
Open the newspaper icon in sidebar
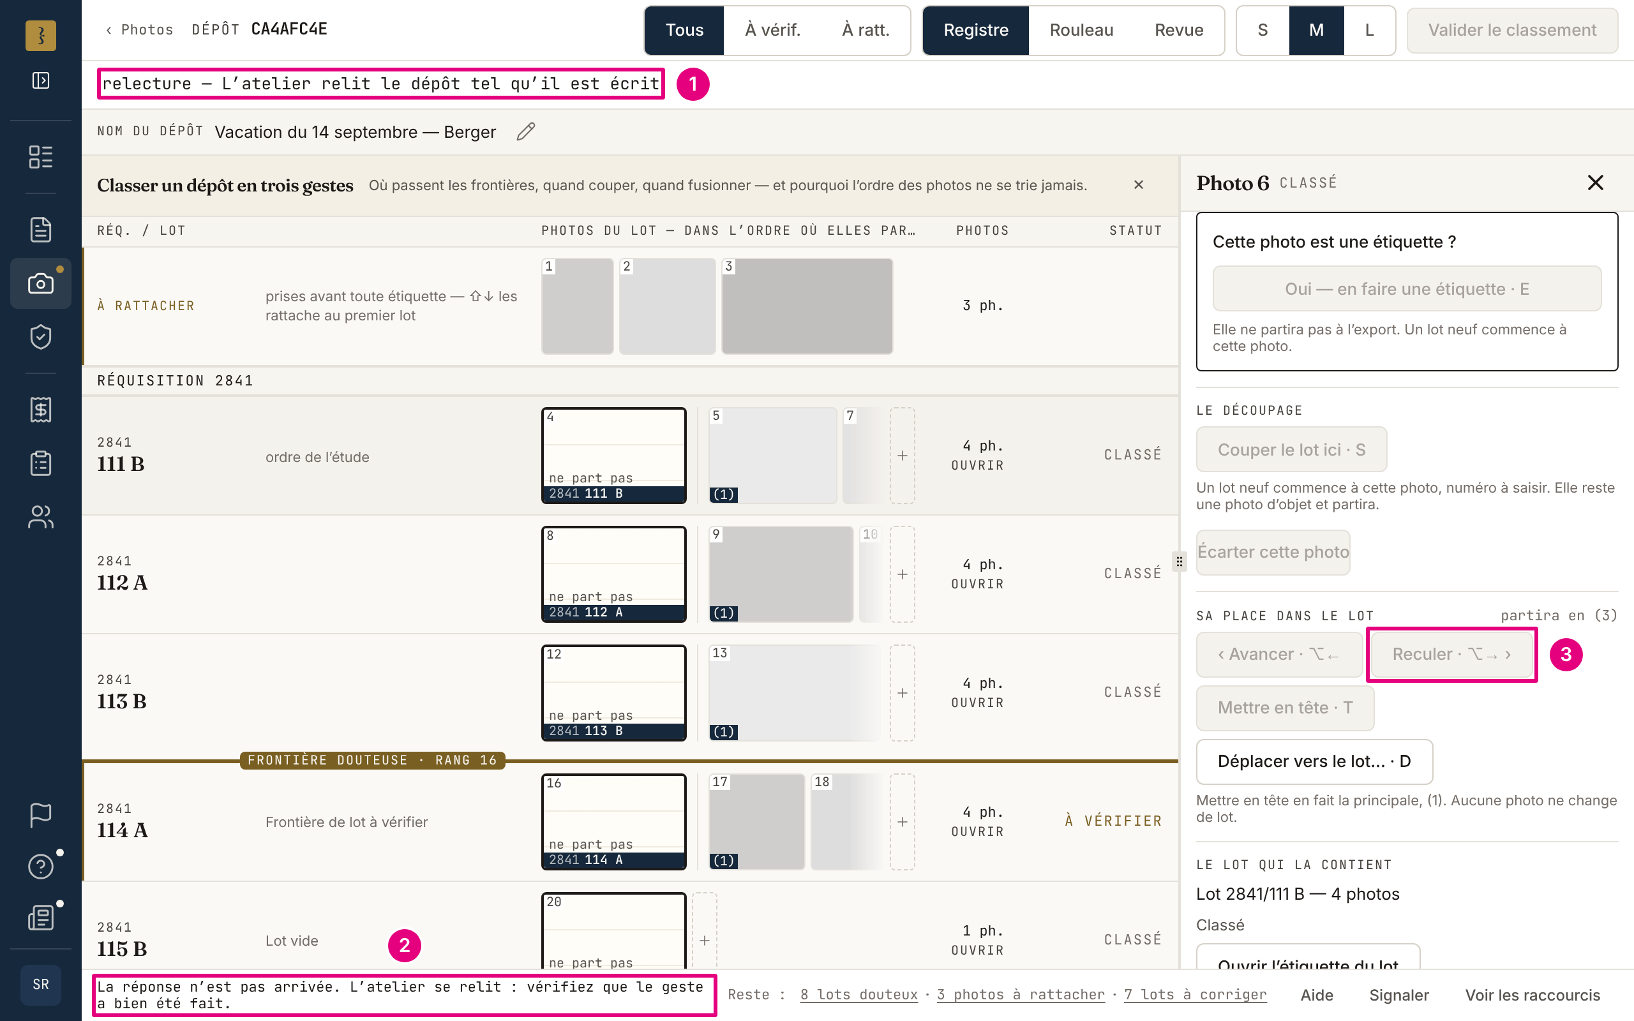point(40,918)
